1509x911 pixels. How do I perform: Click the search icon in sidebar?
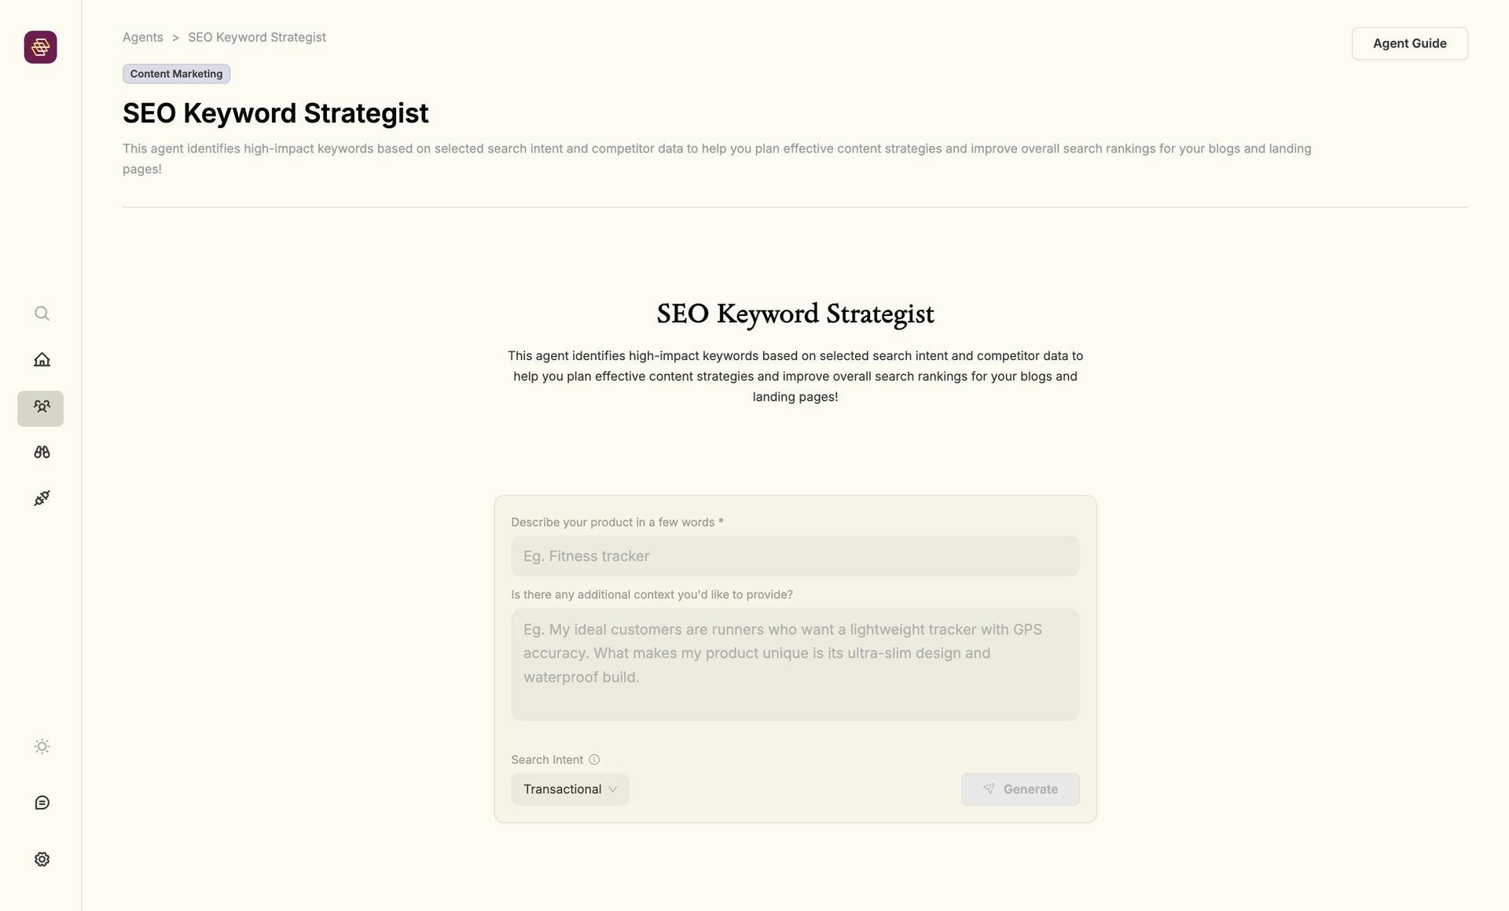pos(41,314)
